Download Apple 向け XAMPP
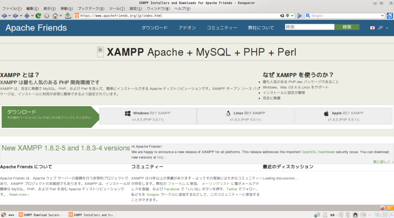This screenshot has width=394, height=218. pyautogui.click(x=343, y=116)
